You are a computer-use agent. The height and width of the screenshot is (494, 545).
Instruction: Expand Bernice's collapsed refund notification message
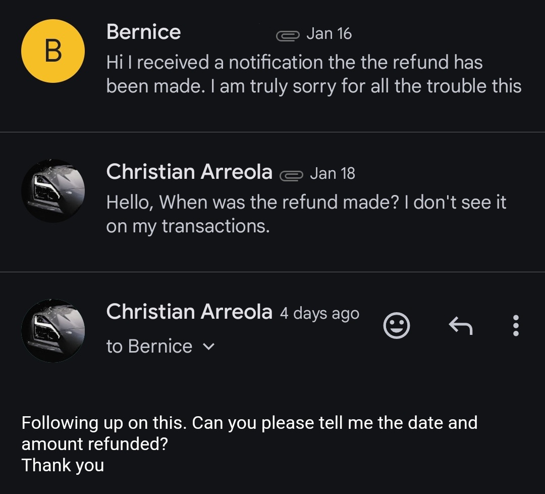(x=313, y=74)
